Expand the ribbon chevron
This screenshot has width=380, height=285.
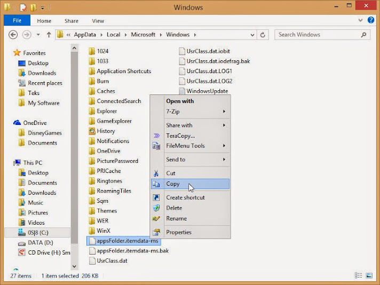(360, 20)
